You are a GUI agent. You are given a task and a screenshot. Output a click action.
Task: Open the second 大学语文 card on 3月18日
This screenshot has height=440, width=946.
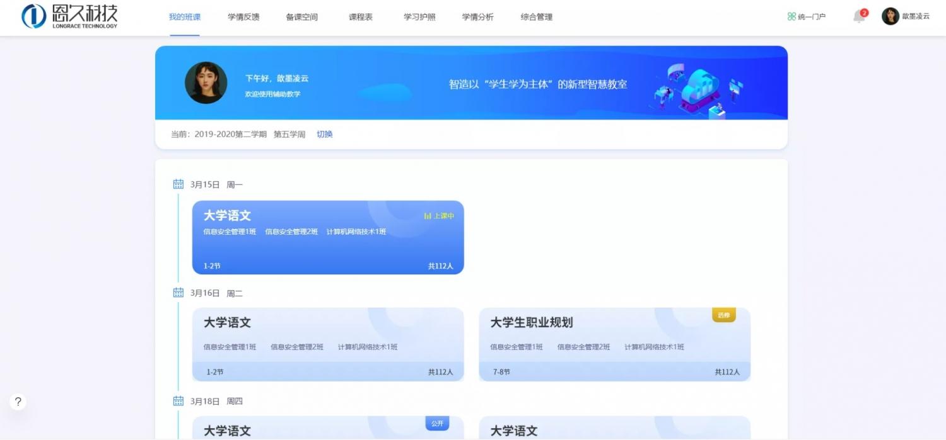615,428
